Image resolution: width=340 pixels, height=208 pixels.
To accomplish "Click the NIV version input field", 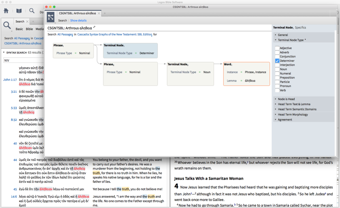I will click(x=24, y=60).
